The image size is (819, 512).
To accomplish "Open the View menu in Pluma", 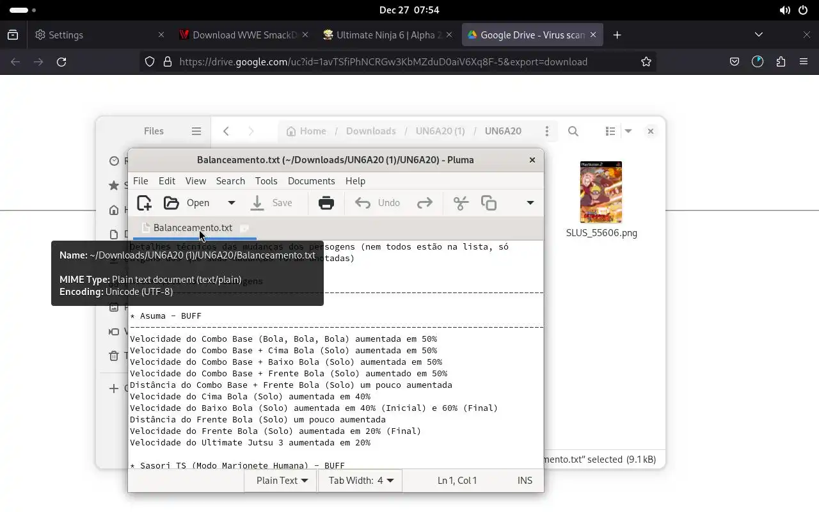I will pyautogui.click(x=196, y=181).
